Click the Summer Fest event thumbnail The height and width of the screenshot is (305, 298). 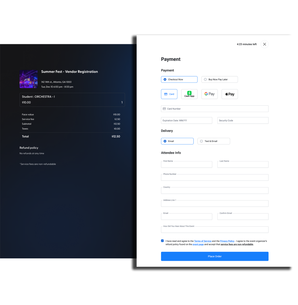coord(29,79)
